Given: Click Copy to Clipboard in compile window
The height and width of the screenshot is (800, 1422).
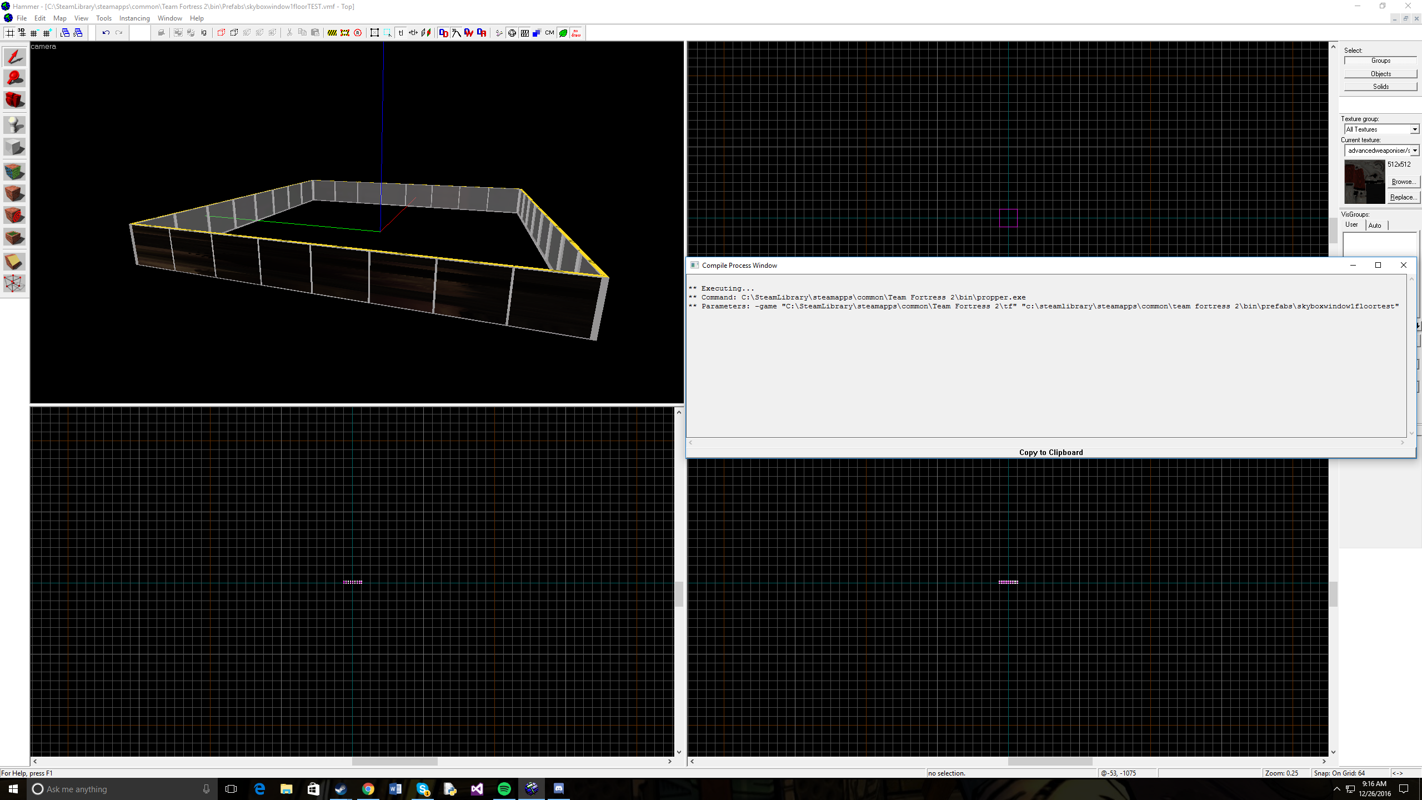Looking at the screenshot, I should (1051, 452).
